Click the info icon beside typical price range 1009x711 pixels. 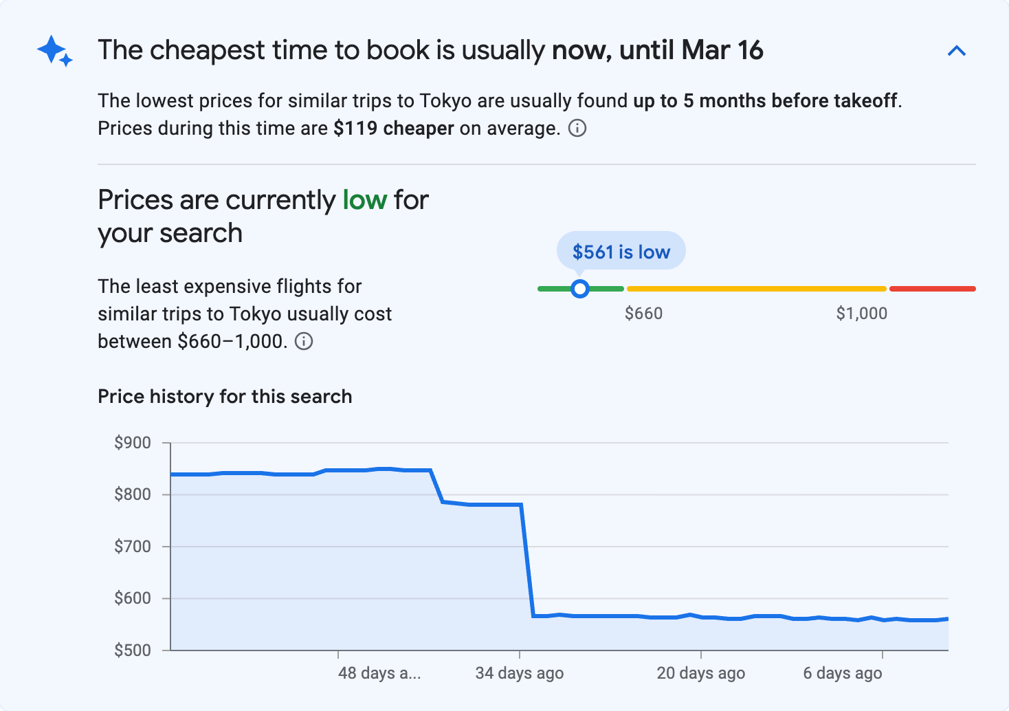click(304, 341)
